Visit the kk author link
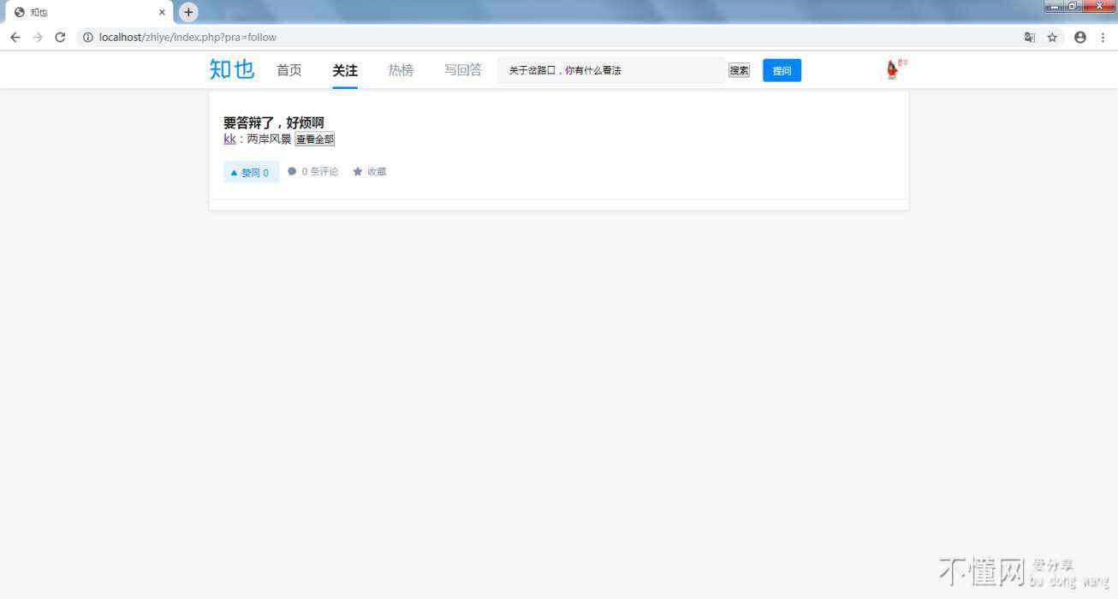1118x599 pixels. [229, 139]
